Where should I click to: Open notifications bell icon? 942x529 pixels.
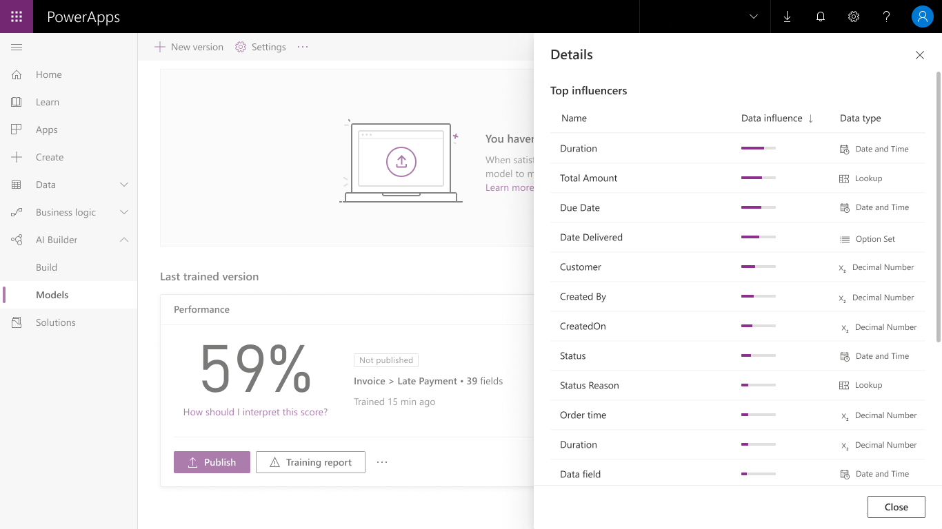click(x=821, y=17)
